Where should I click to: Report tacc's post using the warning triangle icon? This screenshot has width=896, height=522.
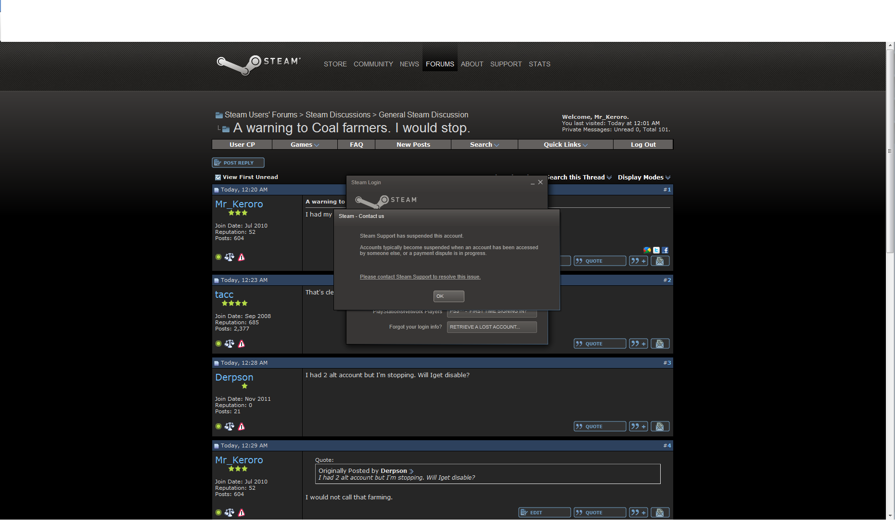242,344
